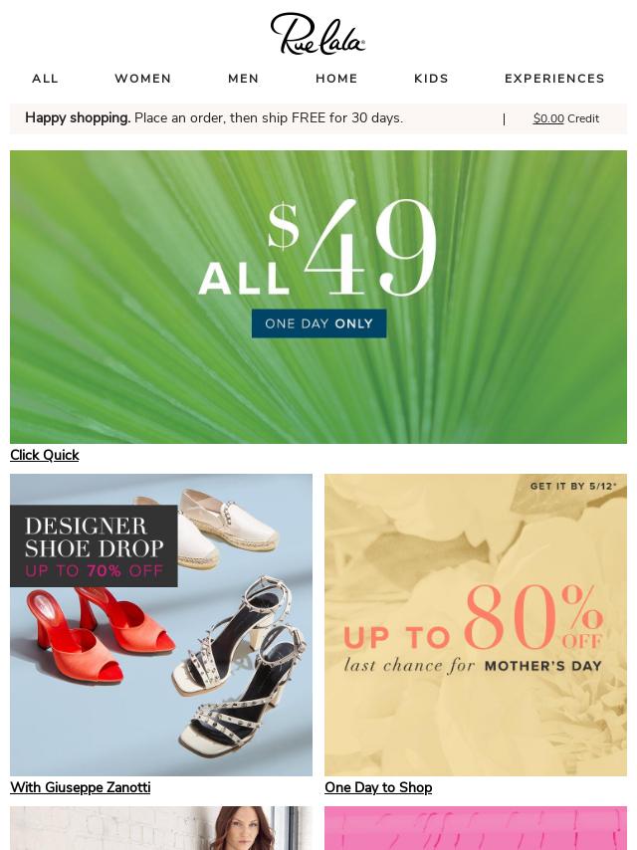Screen dimensions: 637x850
Task: Click the Happy shopping free shipping message
Action: coord(214,118)
